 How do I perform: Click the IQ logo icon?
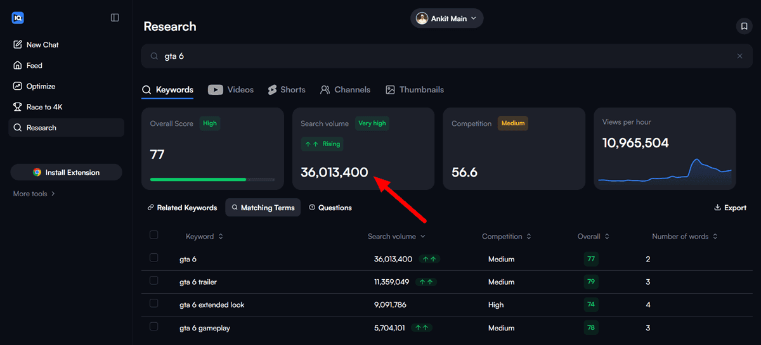pos(18,18)
